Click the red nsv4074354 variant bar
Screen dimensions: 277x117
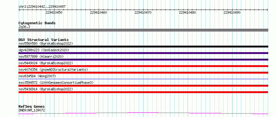tap(143, 73)
